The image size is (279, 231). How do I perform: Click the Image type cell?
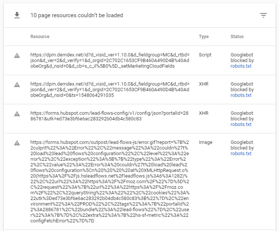[x=205, y=142]
